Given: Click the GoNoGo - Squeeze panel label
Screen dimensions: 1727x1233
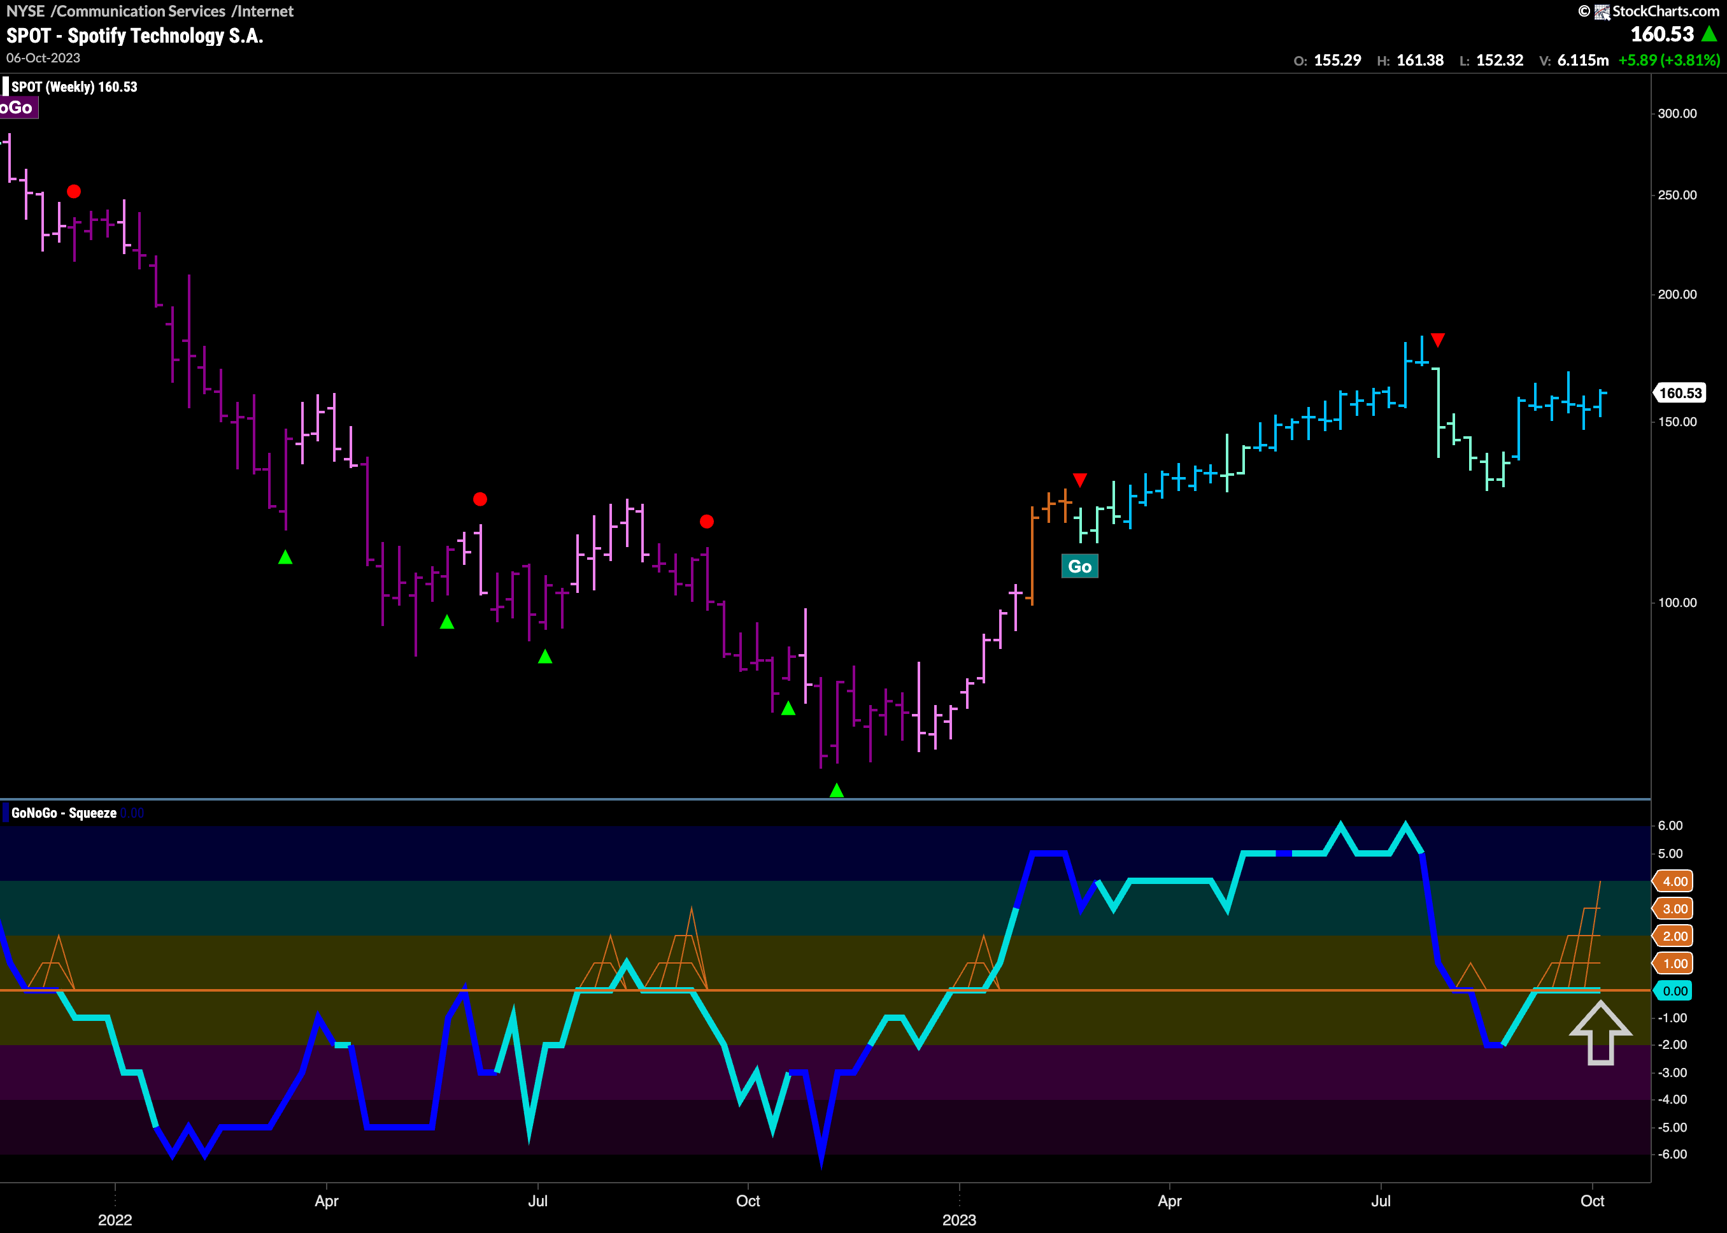Looking at the screenshot, I should pyautogui.click(x=64, y=813).
